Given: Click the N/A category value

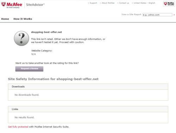Looking at the screenshot, I should 33,54.
